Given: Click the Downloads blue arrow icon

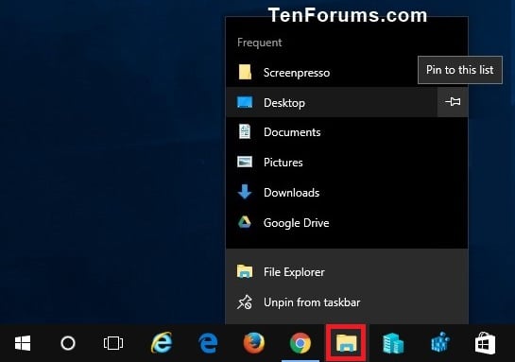Looking at the screenshot, I should (245, 192).
